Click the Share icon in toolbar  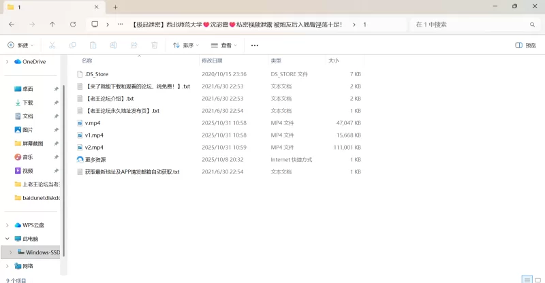tap(134, 46)
